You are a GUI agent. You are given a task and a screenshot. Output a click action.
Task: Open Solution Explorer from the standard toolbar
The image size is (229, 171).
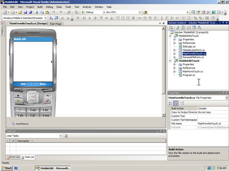click(x=193, y=12)
